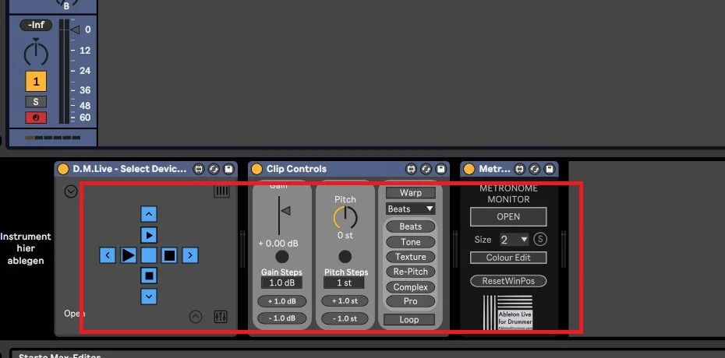
Task: Toggle the Warp button in Clip Controls
Action: tap(411, 193)
